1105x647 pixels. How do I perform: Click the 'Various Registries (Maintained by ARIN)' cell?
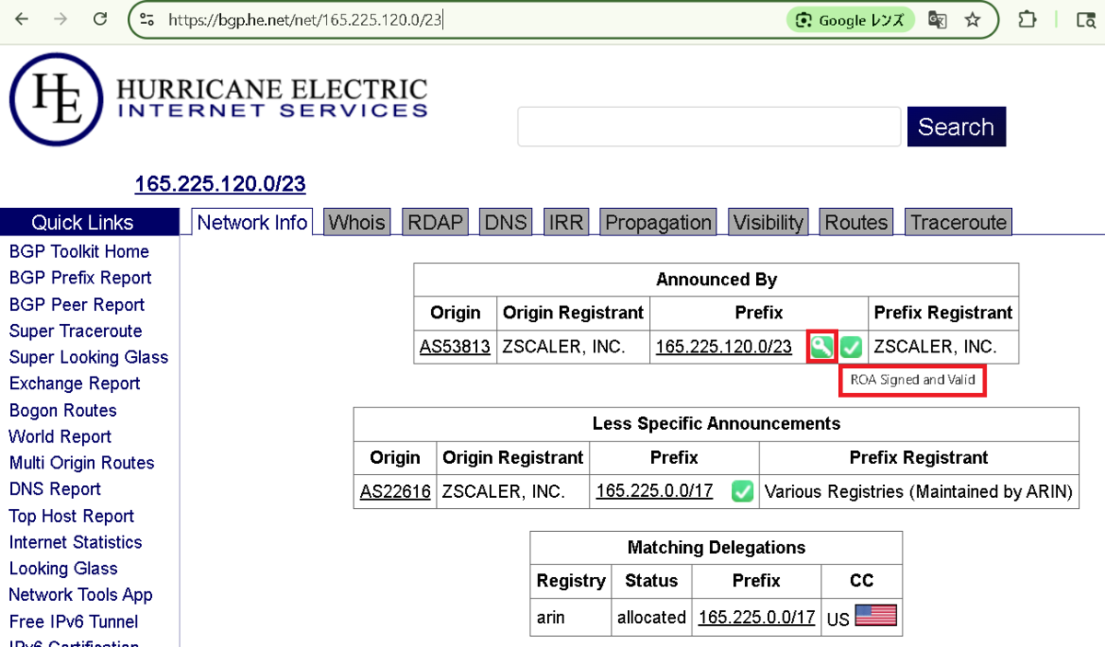pyautogui.click(x=919, y=491)
